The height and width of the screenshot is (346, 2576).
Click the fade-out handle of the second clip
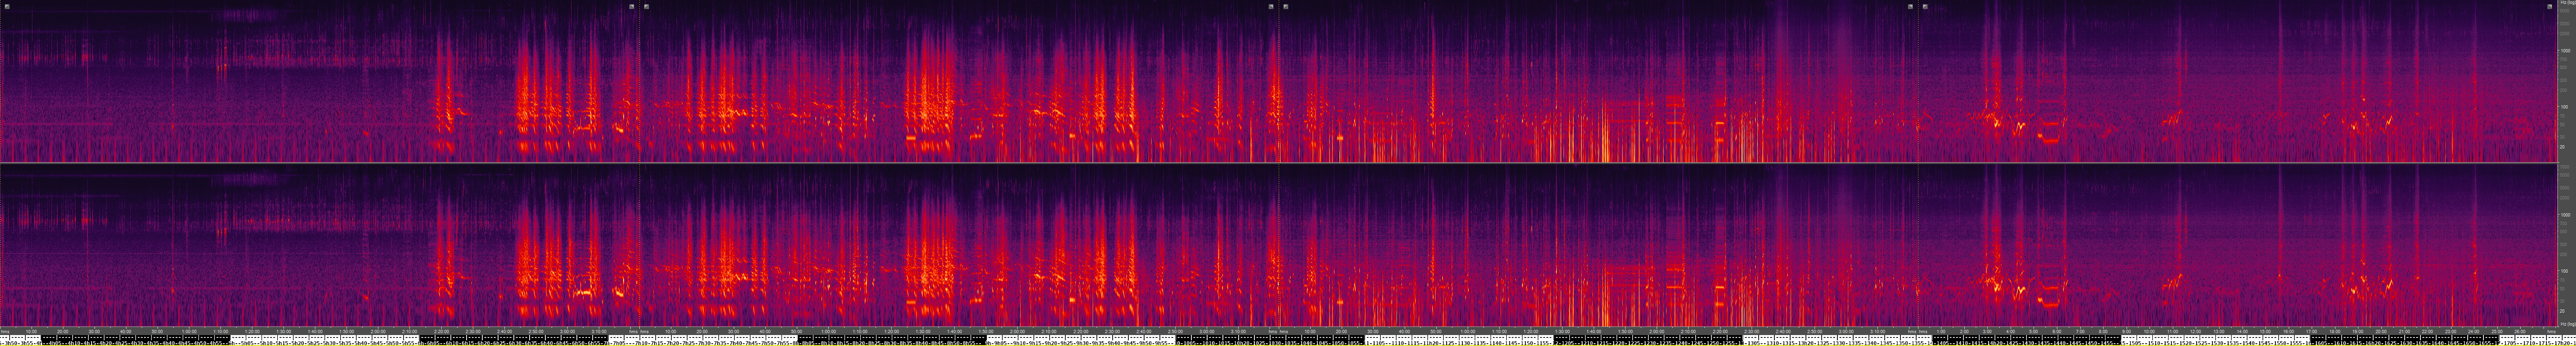1271,6
